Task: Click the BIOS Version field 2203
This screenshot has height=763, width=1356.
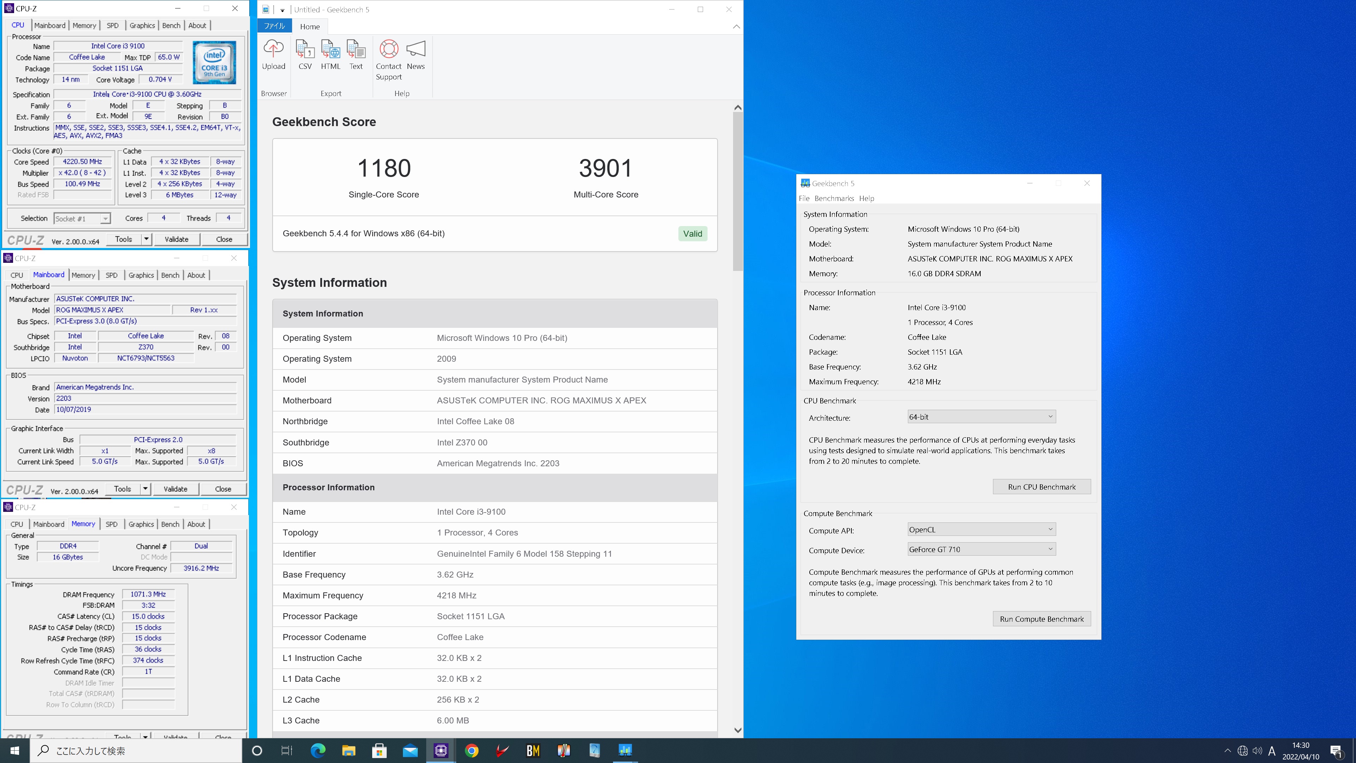Action: coord(145,398)
